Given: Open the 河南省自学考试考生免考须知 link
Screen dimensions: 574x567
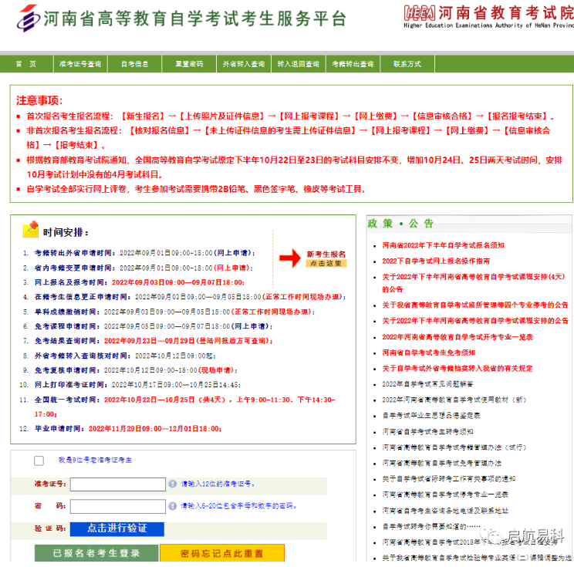Looking at the screenshot, I should (x=428, y=353).
